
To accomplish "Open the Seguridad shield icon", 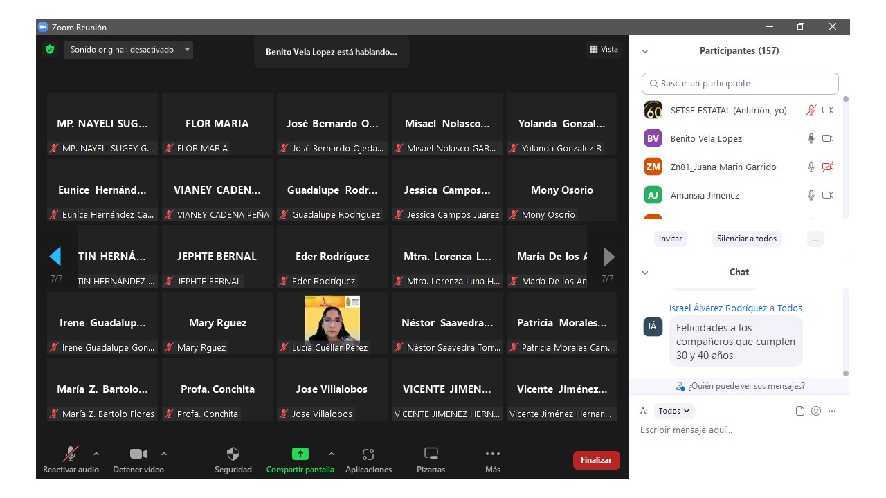I will 233,454.
